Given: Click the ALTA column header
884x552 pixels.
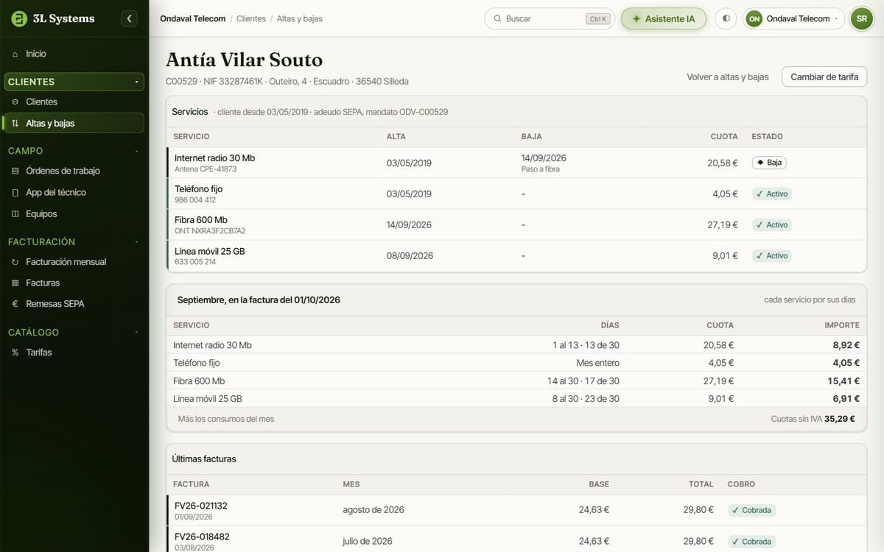Looking at the screenshot, I should pos(396,137).
